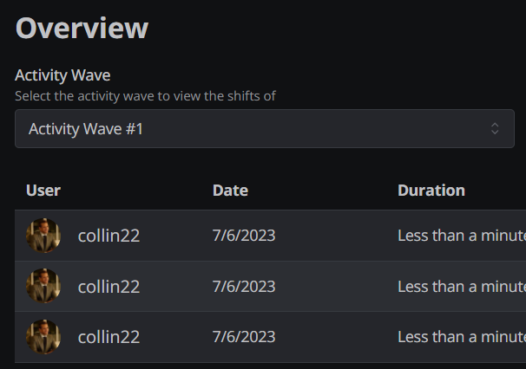This screenshot has height=369, width=526.
Task: Select the collin22 username in the third row
Action: [108, 337]
